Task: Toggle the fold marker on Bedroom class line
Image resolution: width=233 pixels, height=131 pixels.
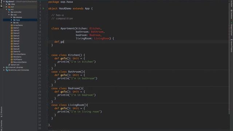Action: pyautogui.click(x=47, y=88)
